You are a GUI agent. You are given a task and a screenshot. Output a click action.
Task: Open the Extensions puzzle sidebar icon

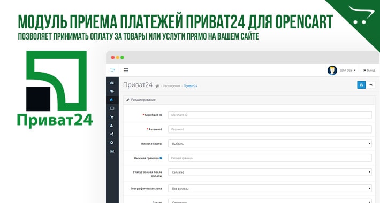pyautogui.click(x=112, y=100)
